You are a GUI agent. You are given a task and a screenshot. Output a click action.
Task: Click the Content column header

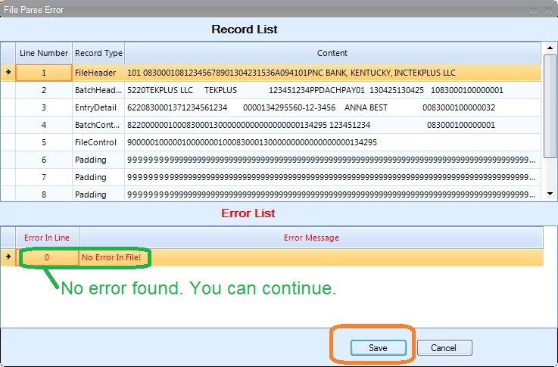point(332,53)
